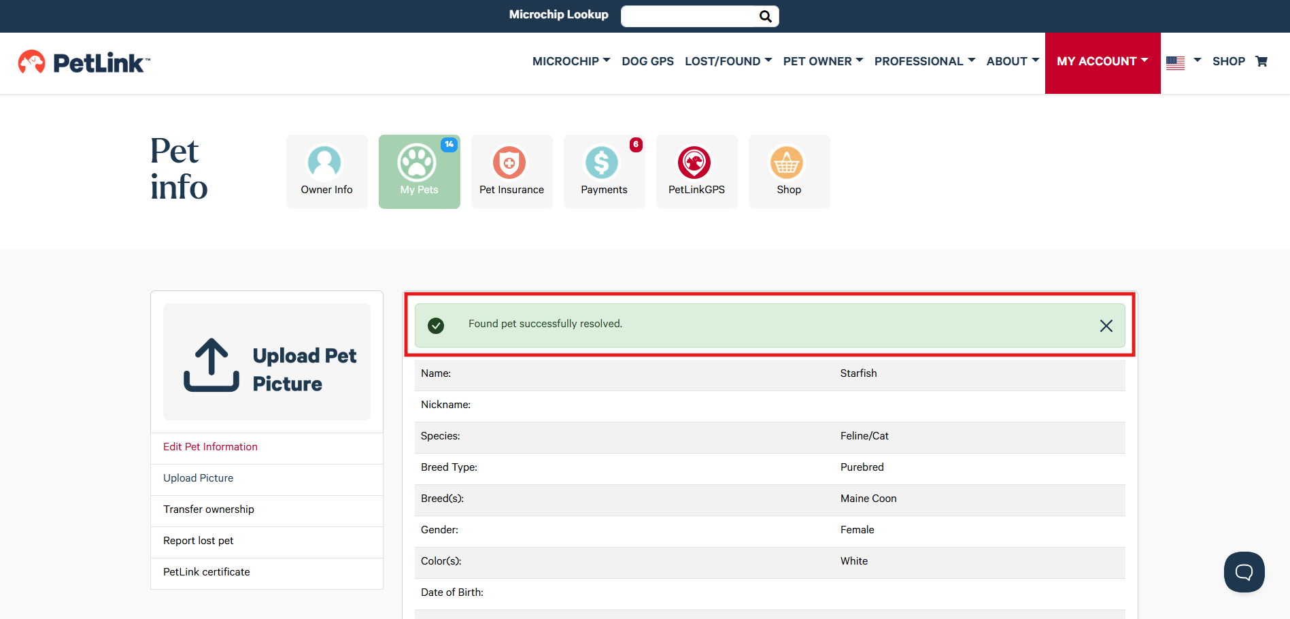Click the Microchip Lookup label
The height and width of the screenshot is (619, 1290).
559,14
